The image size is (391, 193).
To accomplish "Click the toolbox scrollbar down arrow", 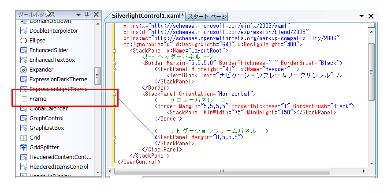I will (x=97, y=172).
